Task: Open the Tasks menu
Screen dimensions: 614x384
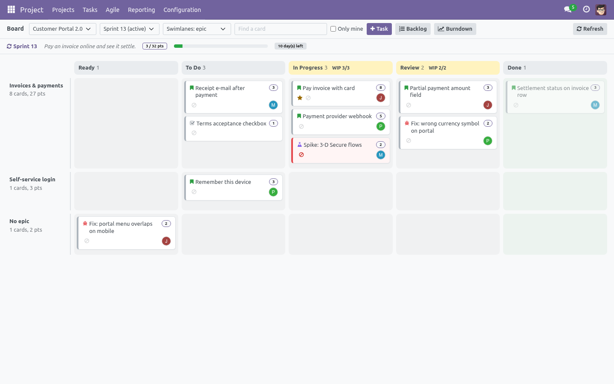Action: pyautogui.click(x=90, y=10)
